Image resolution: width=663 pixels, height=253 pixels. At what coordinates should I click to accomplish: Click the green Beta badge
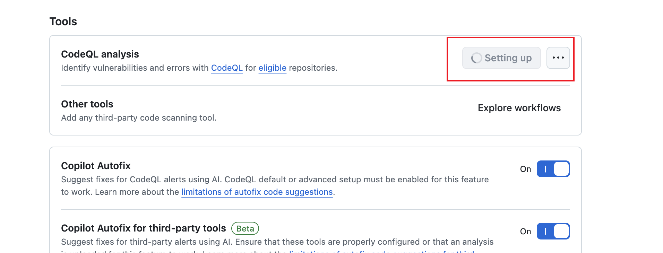[x=245, y=228]
